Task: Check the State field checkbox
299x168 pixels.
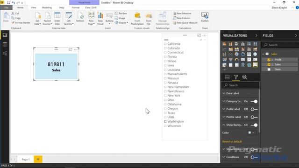Action: (269, 70)
